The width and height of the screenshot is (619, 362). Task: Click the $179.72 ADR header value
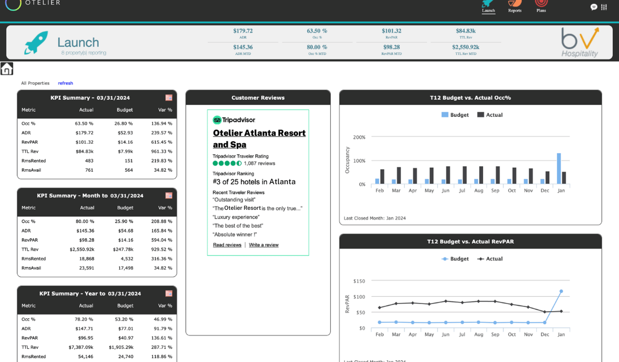click(x=243, y=31)
